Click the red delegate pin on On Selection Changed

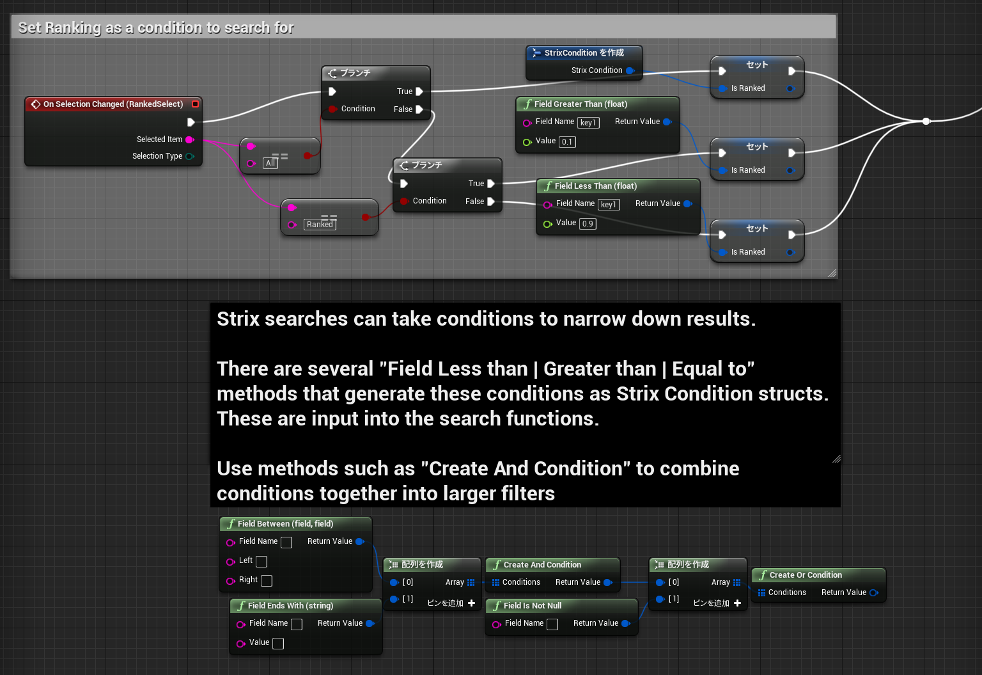(x=196, y=104)
